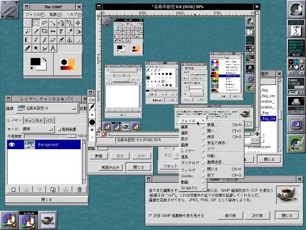
Task: Activate the Intelligent Scissors tool
Action: (x=69, y=23)
